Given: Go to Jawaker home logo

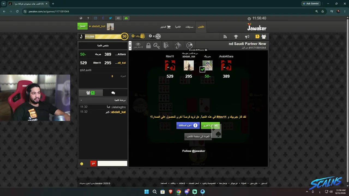Looking at the screenshot, I should pyautogui.click(x=257, y=27).
